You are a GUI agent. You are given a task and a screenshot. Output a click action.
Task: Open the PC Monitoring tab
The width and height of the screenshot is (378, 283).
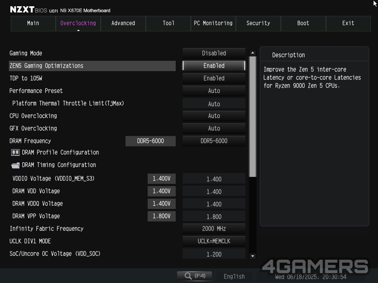click(213, 23)
